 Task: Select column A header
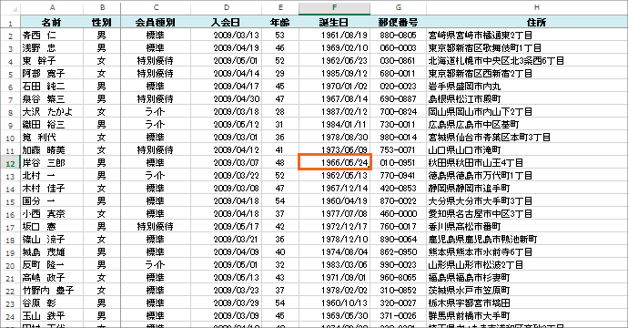point(52,7)
